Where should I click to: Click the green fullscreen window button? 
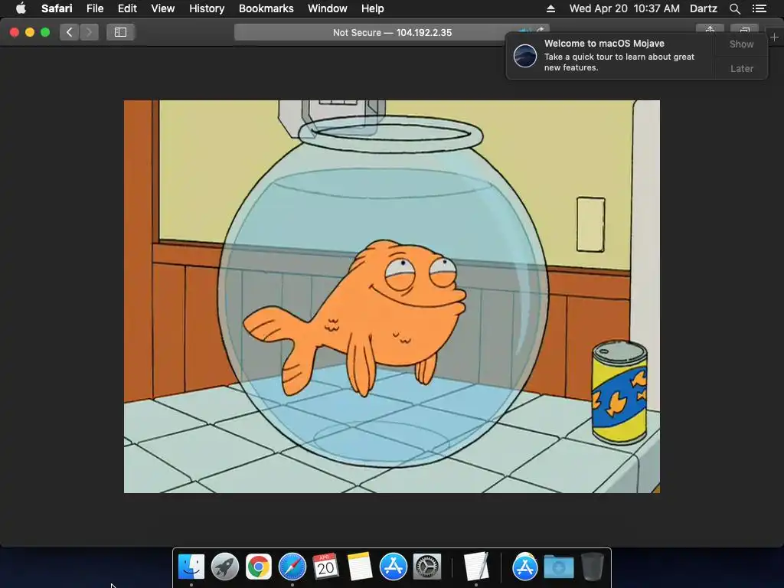click(45, 32)
